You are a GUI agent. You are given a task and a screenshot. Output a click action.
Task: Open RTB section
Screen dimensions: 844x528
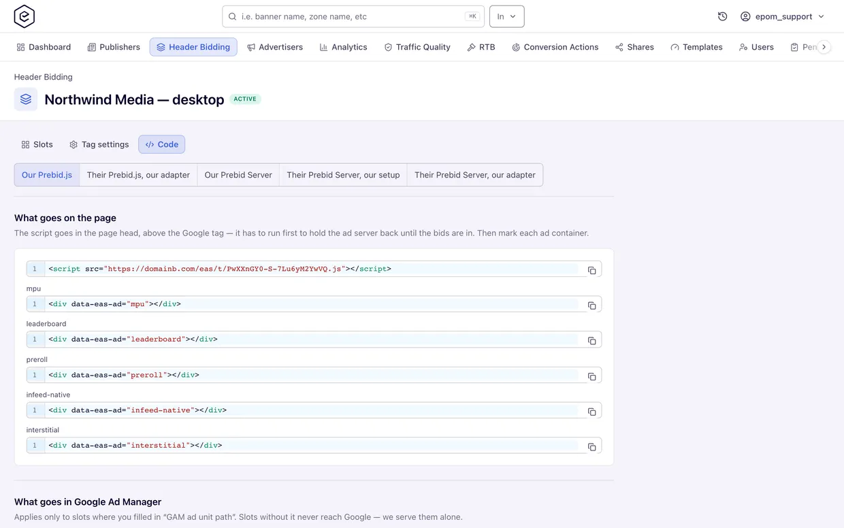[x=481, y=47]
